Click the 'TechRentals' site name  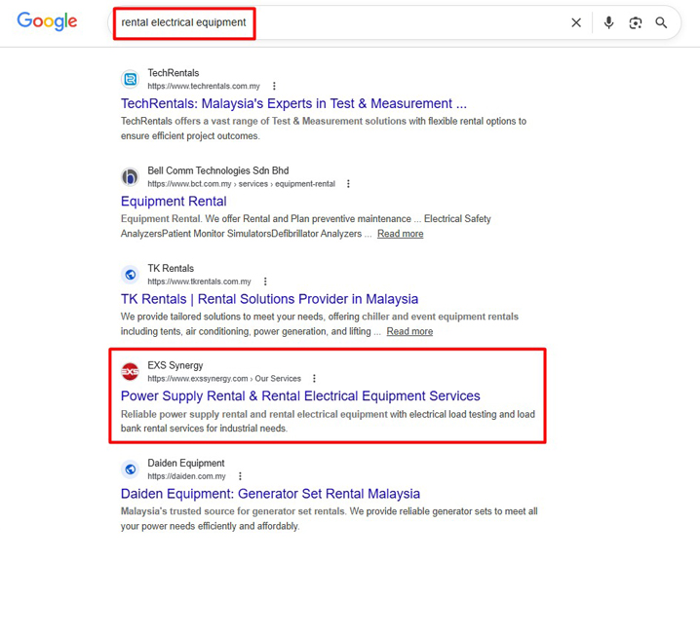174,73
